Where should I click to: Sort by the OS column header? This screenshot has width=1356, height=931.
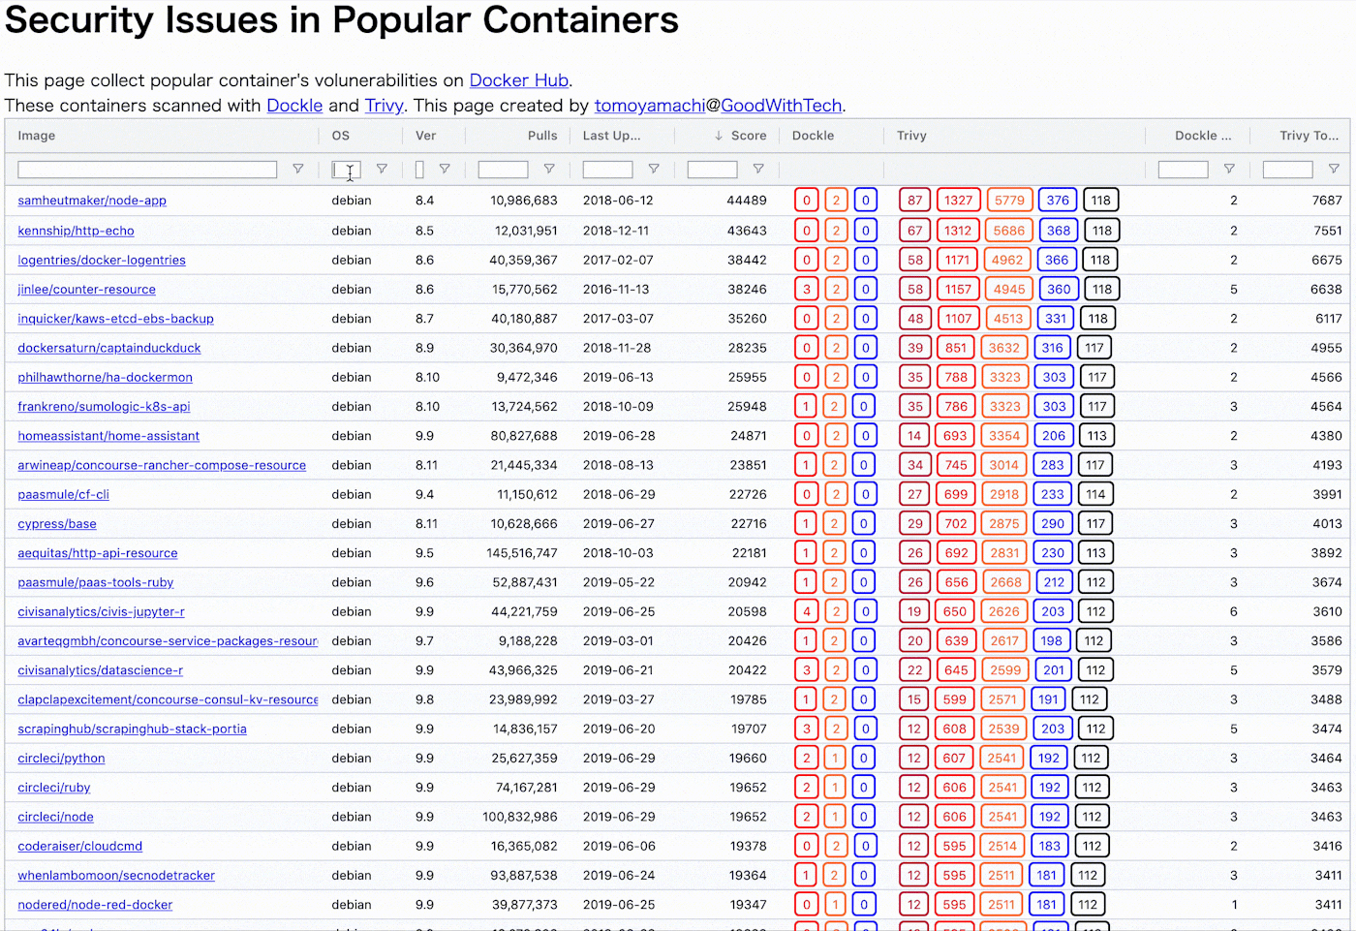click(341, 136)
